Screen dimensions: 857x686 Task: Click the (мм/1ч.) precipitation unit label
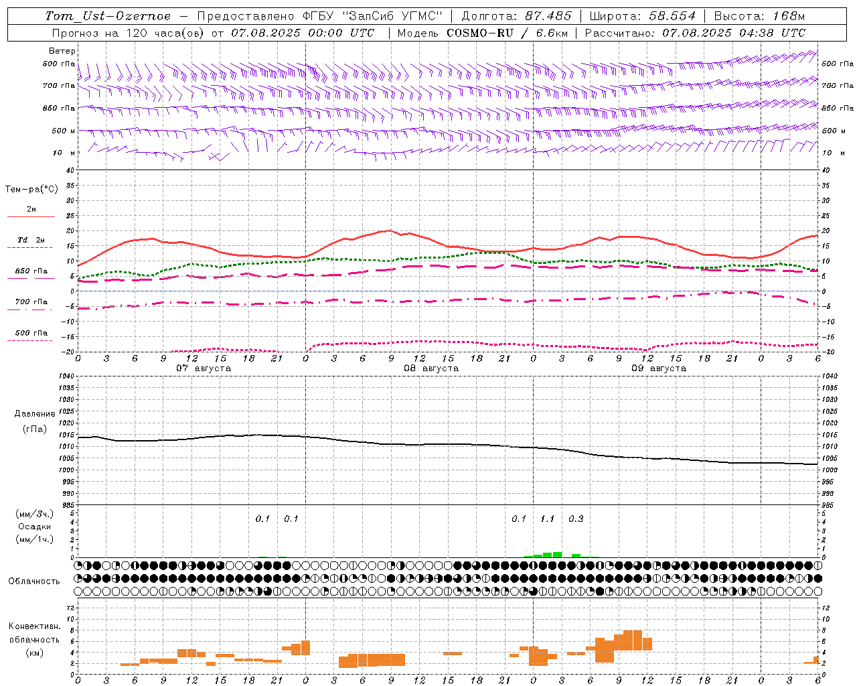(x=35, y=539)
